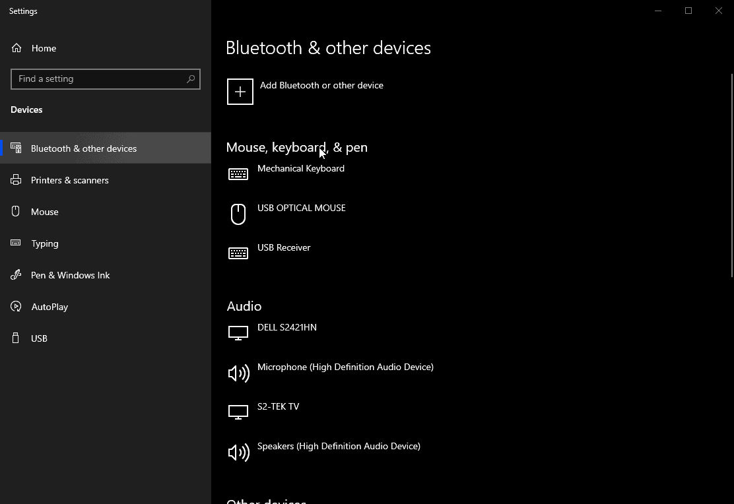Click the Speakers audio device icon
Screen dimensions: 734x504
(239, 452)
